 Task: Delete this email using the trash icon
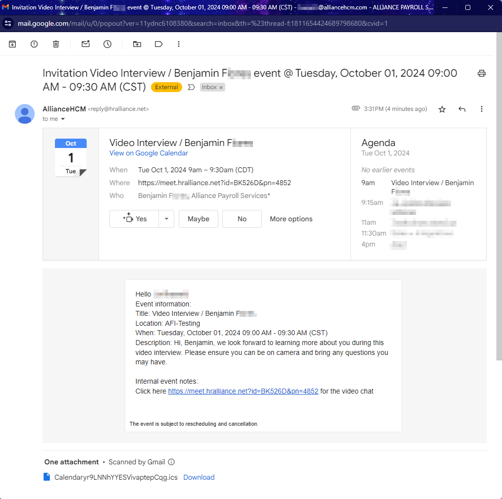point(56,44)
